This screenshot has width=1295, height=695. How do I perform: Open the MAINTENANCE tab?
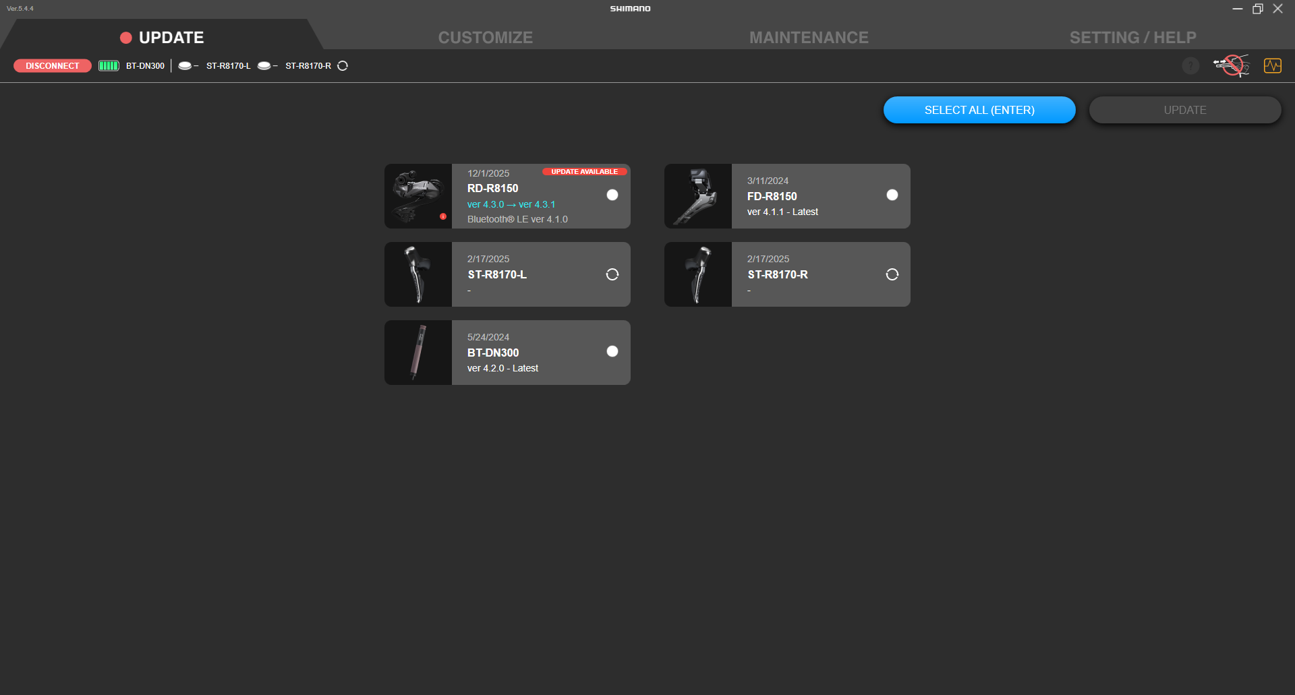pyautogui.click(x=808, y=38)
